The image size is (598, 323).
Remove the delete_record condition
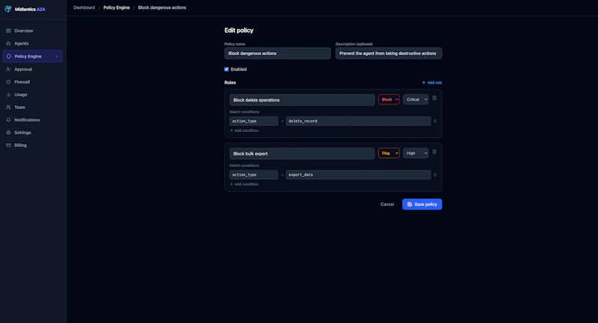(x=435, y=121)
